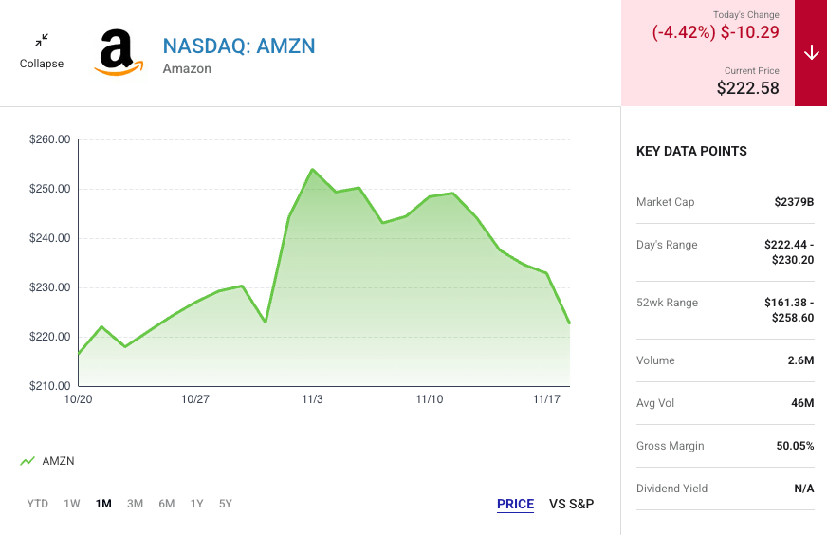Click the green AMZN legend line icon
The height and width of the screenshot is (535, 827).
28,461
